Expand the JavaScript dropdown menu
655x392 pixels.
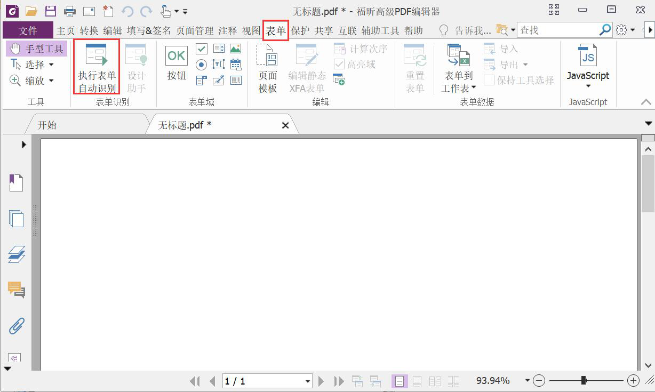pos(588,86)
